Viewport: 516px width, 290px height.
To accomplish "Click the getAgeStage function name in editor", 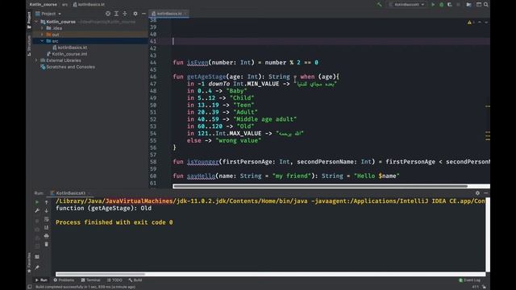I will point(206,77).
